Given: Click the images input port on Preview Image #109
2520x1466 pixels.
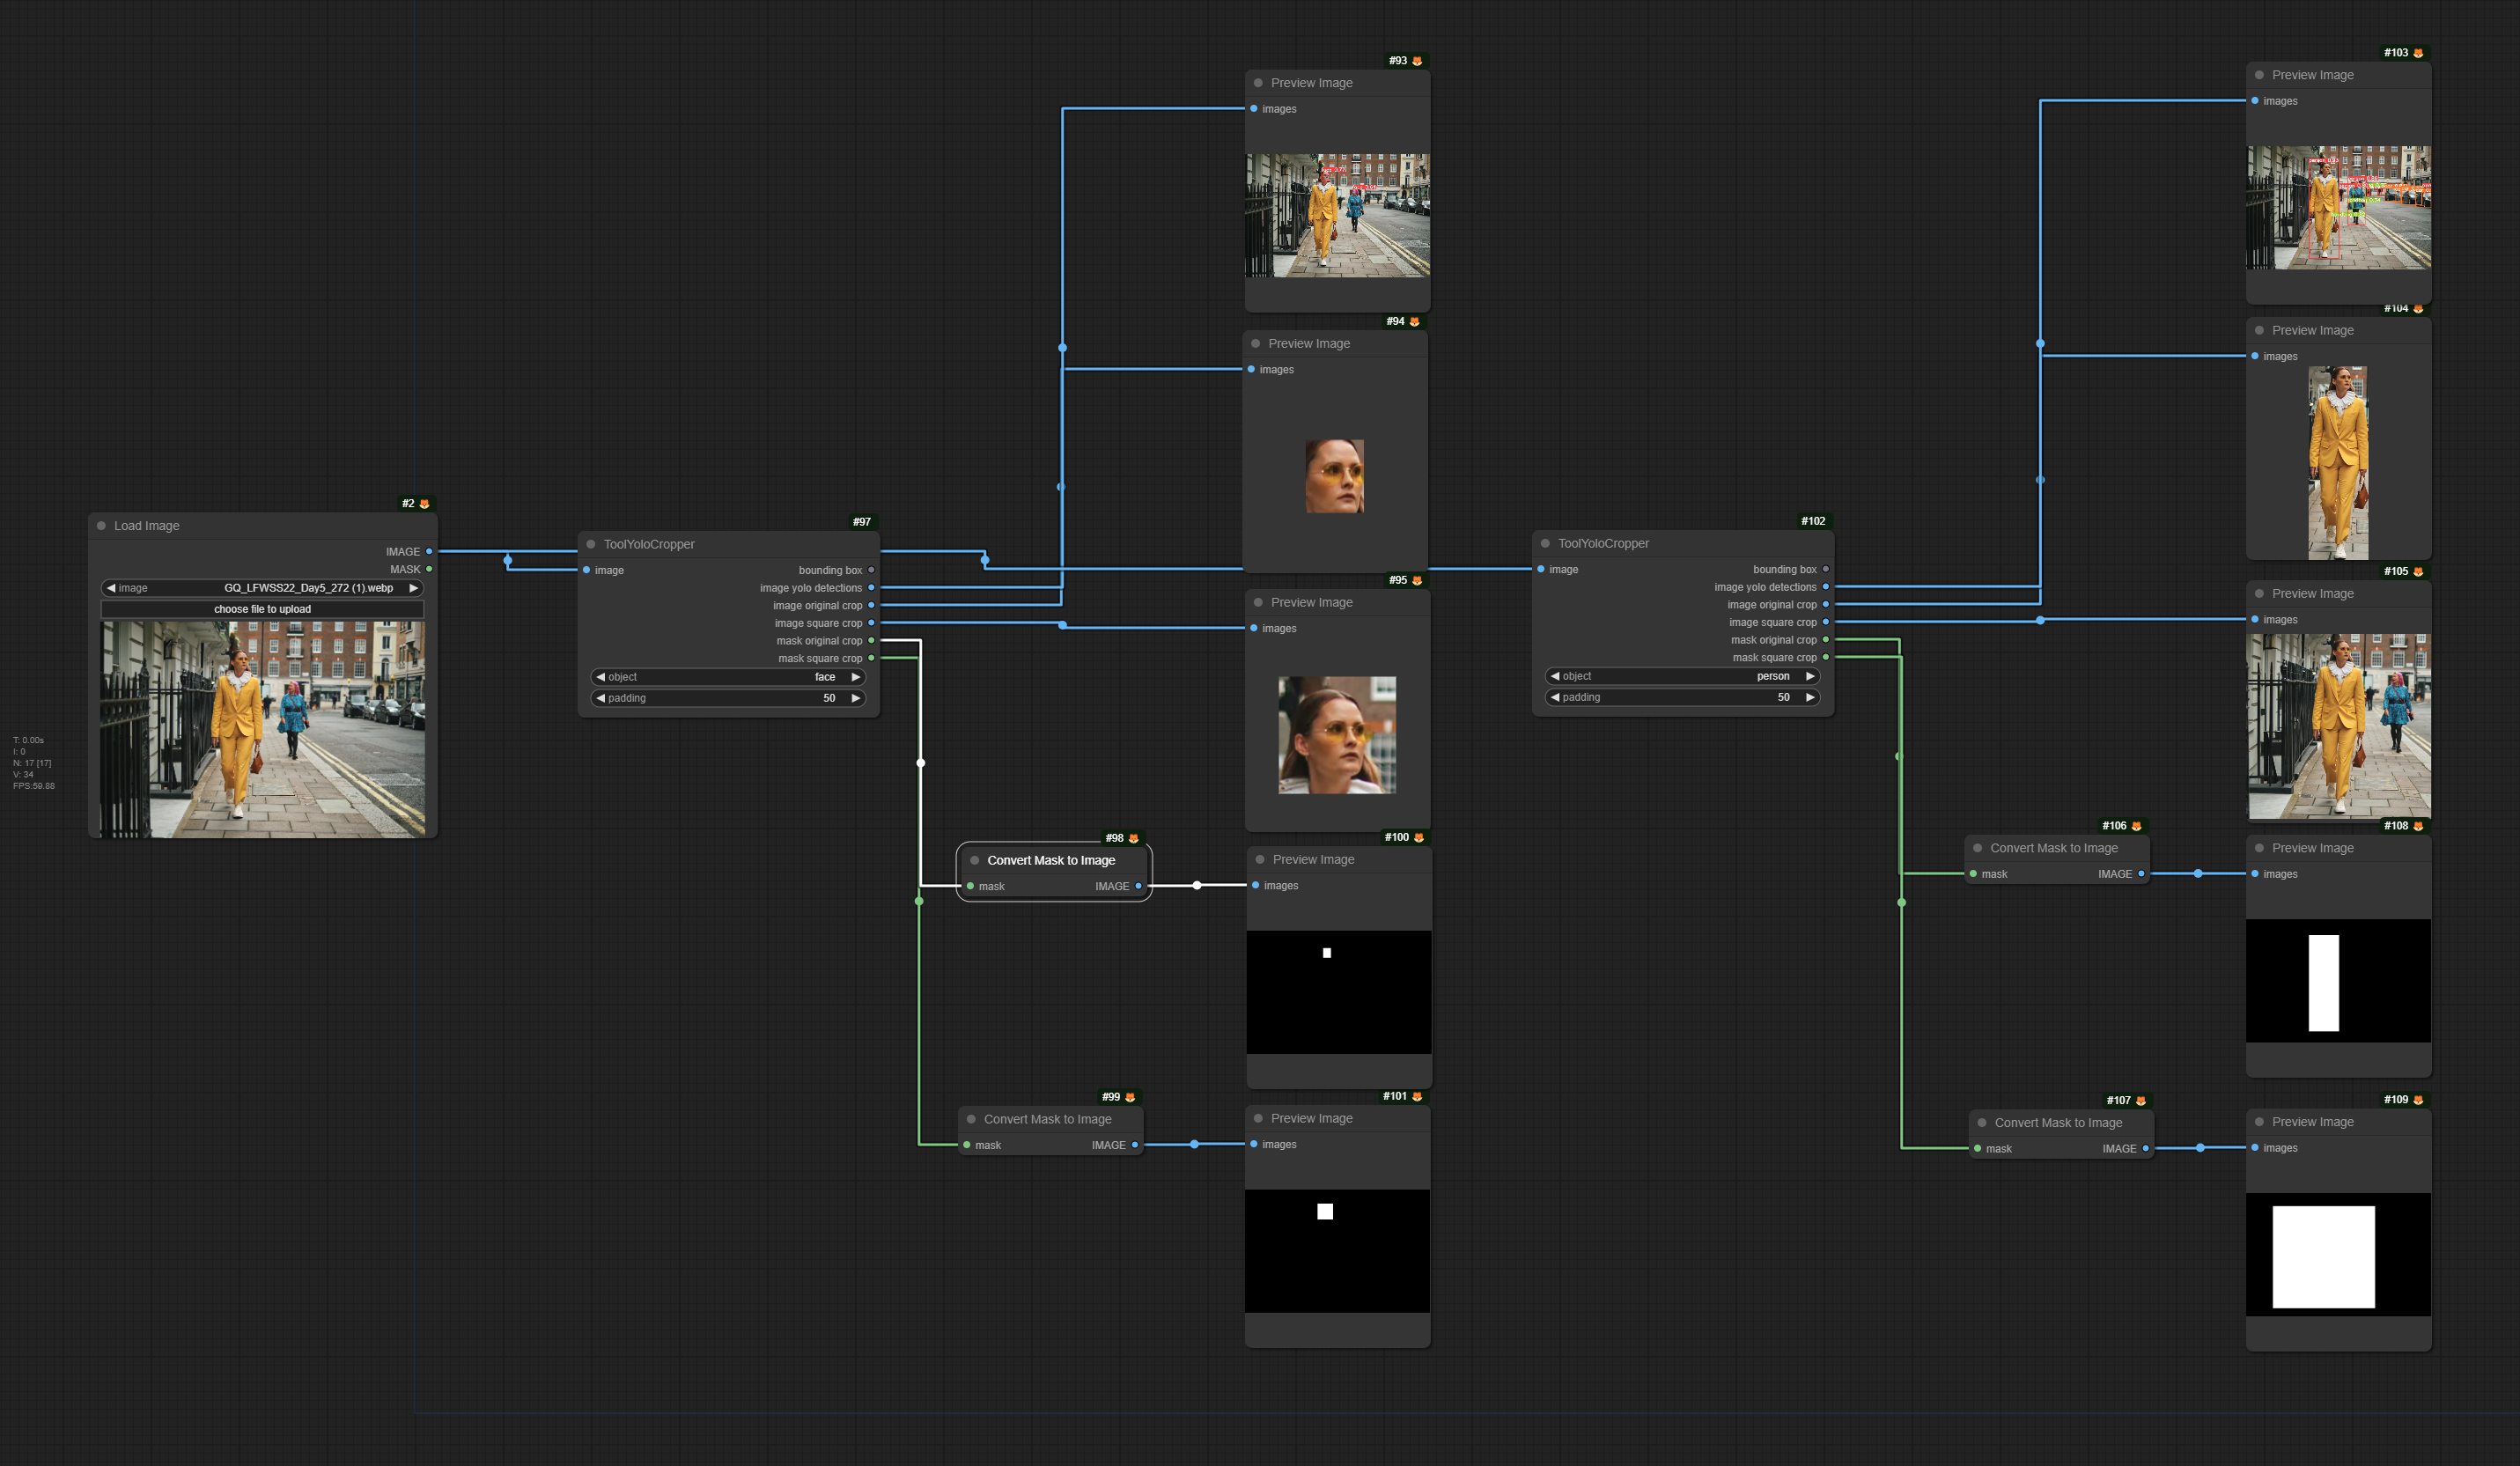Looking at the screenshot, I should [2255, 1148].
